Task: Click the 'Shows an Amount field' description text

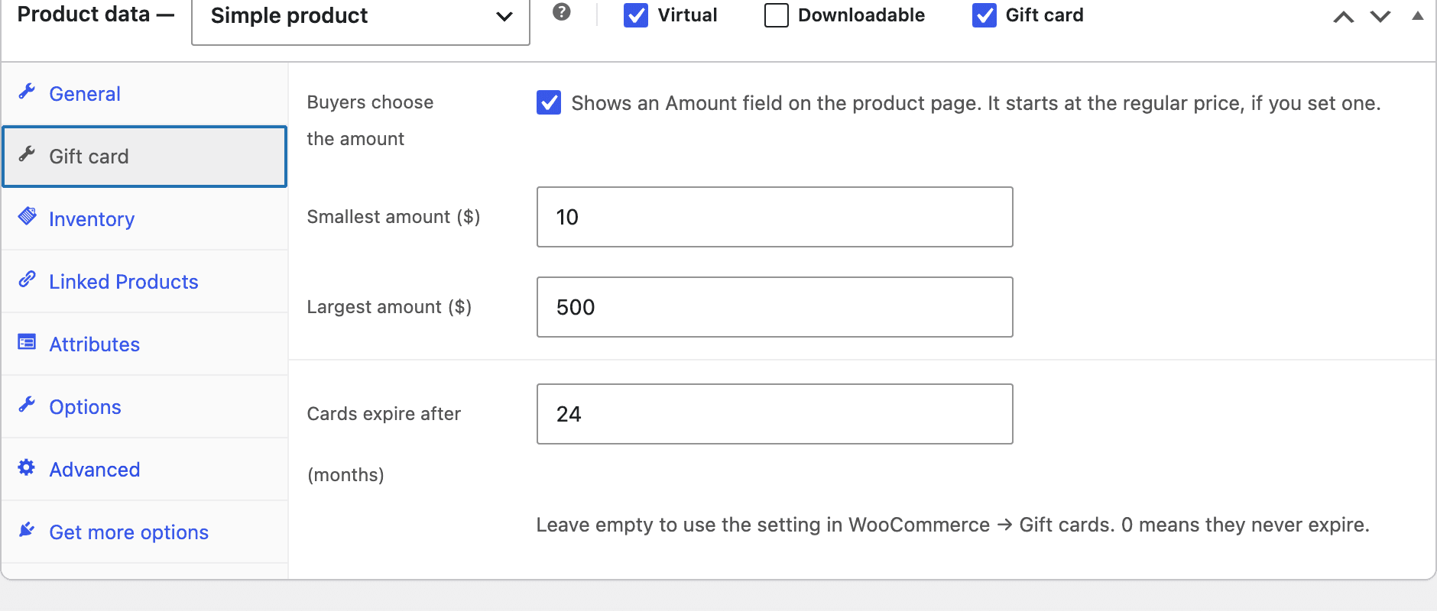Action: point(976,103)
